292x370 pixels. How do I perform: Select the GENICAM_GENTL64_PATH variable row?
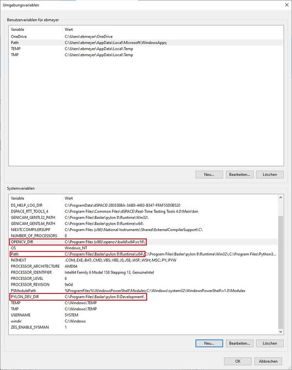(x=32, y=224)
